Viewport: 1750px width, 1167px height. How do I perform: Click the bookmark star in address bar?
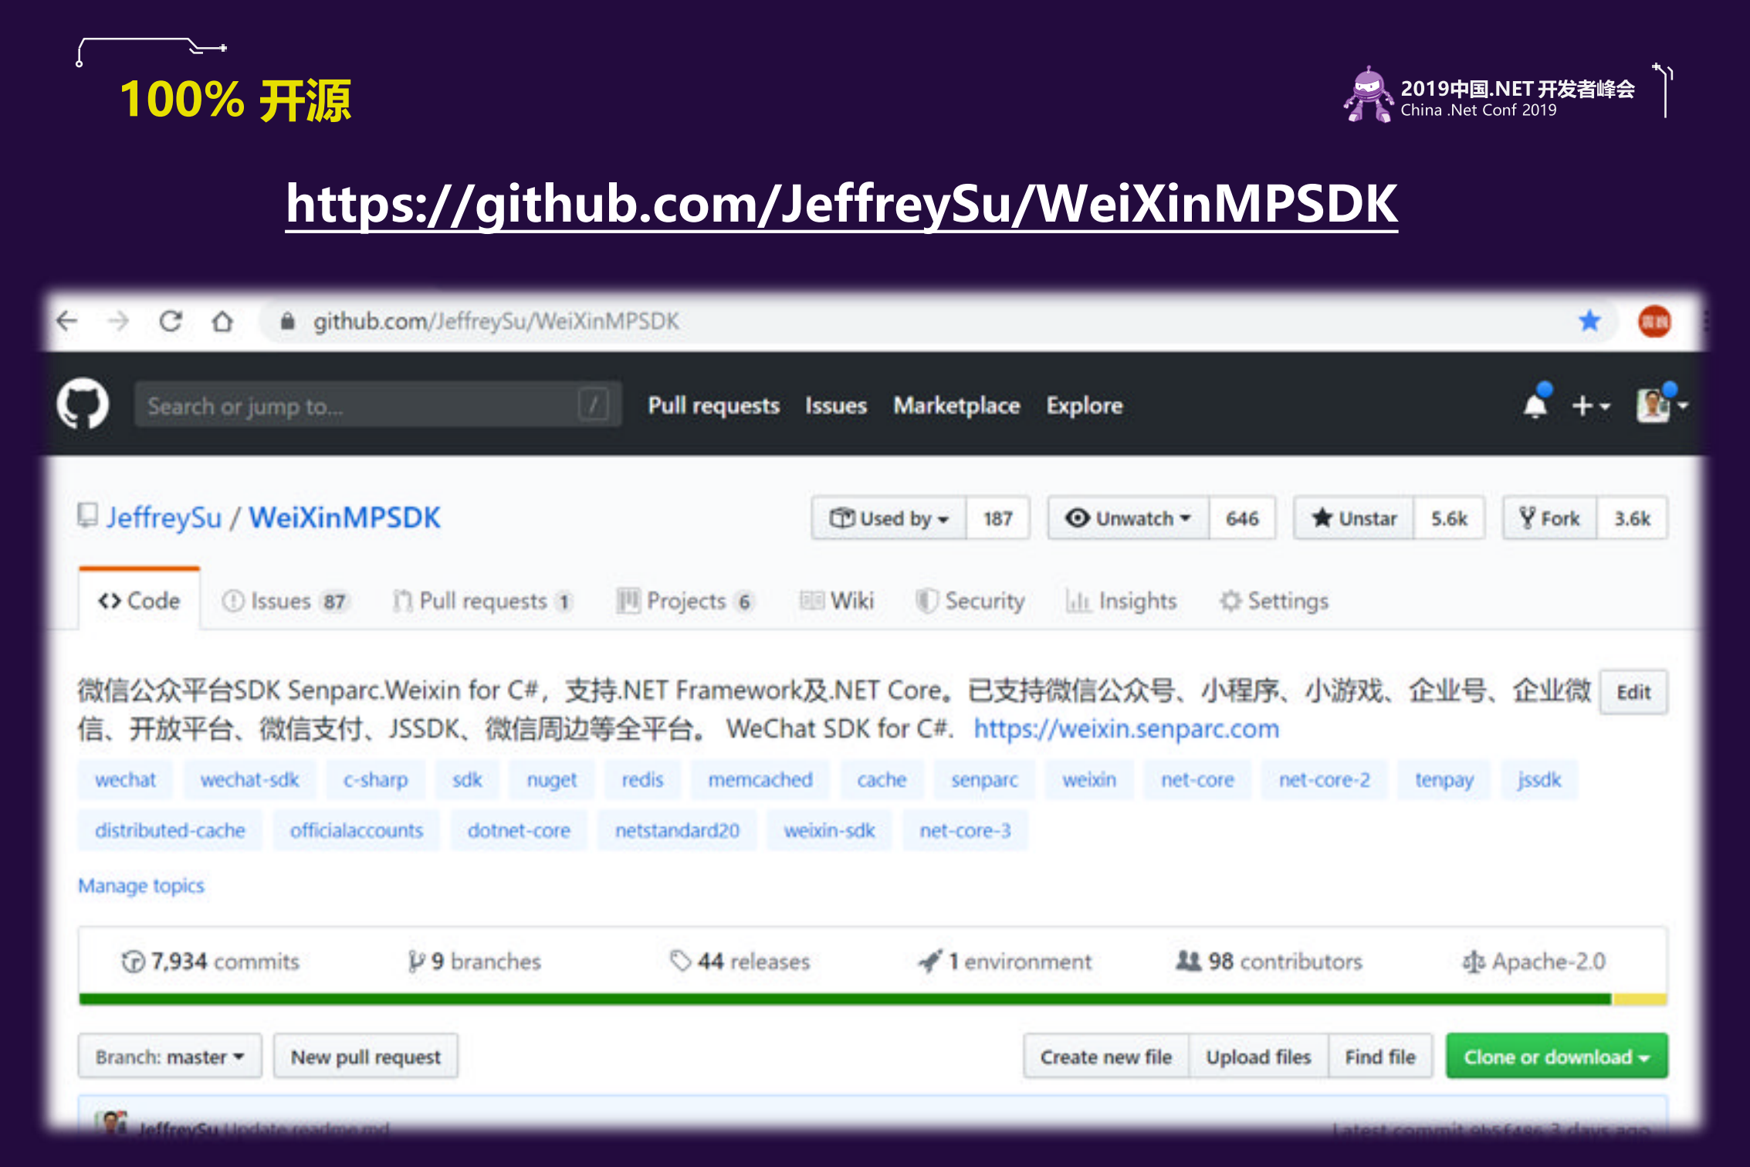[x=1589, y=321]
